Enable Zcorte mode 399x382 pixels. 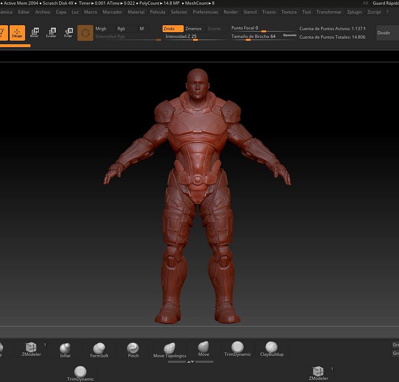coord(214,29)
